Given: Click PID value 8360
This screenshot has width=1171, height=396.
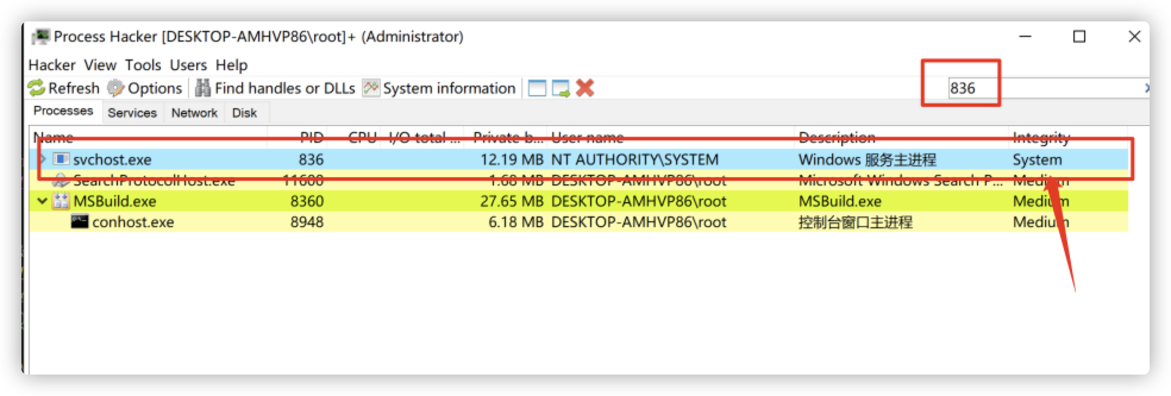Looking at the screenshot, I should (x=306, y=201).
